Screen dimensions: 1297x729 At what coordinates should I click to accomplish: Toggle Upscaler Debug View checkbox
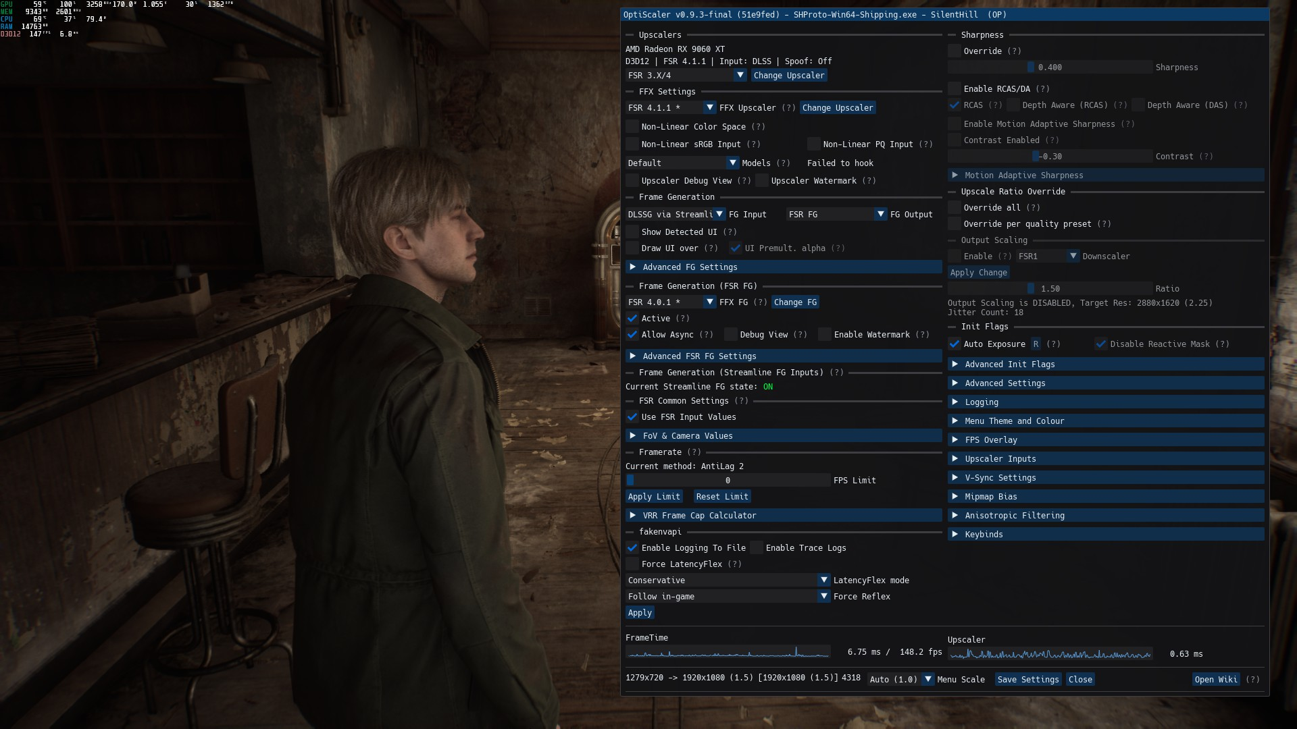click(x=632, y=181)
